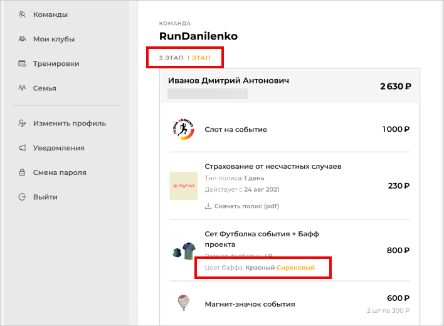Screen dimensions: 444x326
Task: Click the total price 2 630 ₽
Action: click(x=396, y=87)
